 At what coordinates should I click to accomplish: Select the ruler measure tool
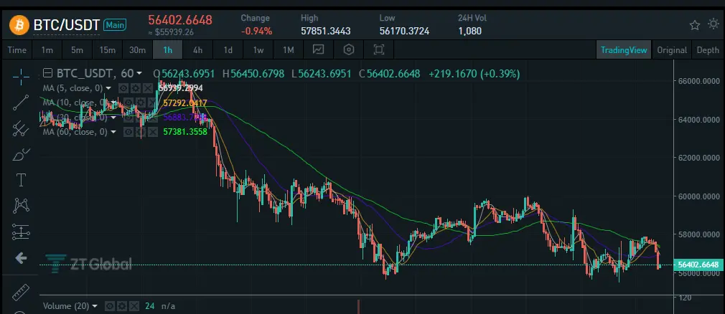point(21,292)
